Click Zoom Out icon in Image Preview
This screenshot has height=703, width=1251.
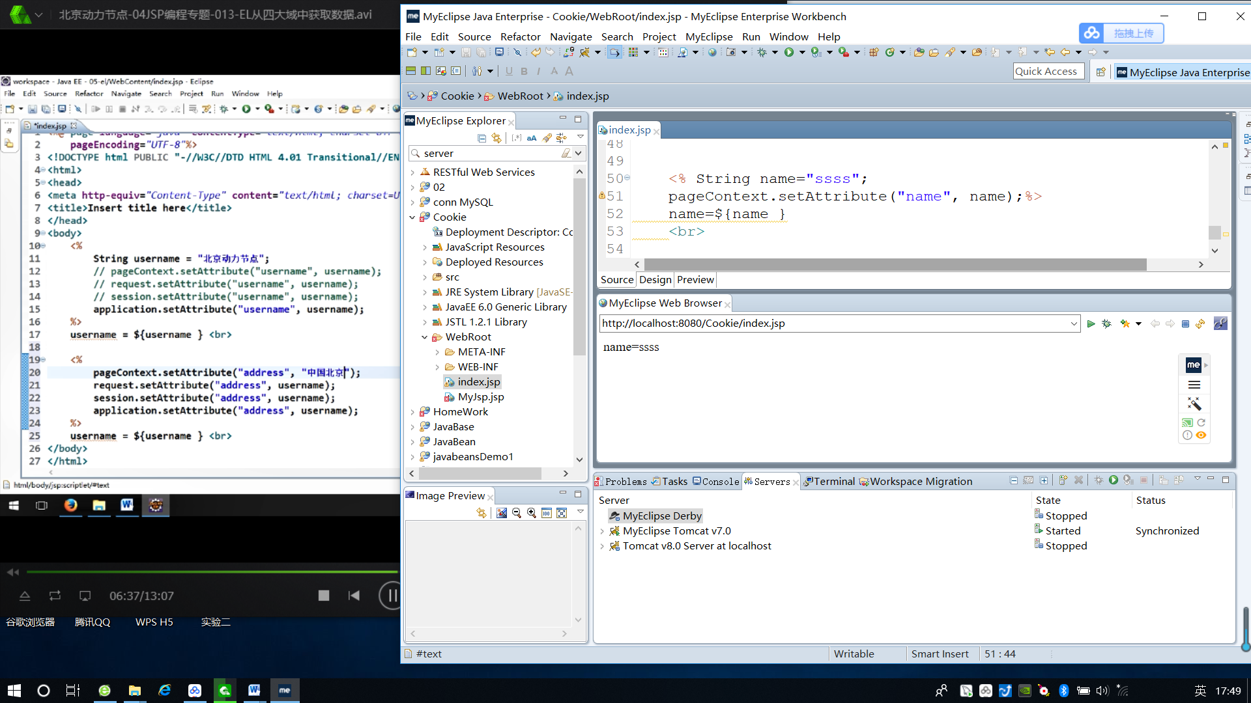(517, 513)
